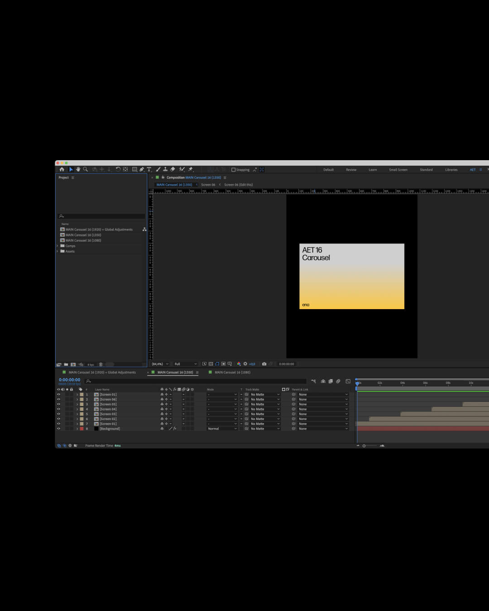
Task: Pick the Type tool
Action: [x=149, y=169]
